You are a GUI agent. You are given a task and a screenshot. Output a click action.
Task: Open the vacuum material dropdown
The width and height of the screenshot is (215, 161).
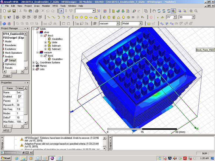pyautogui.click(x=118, y=24)
